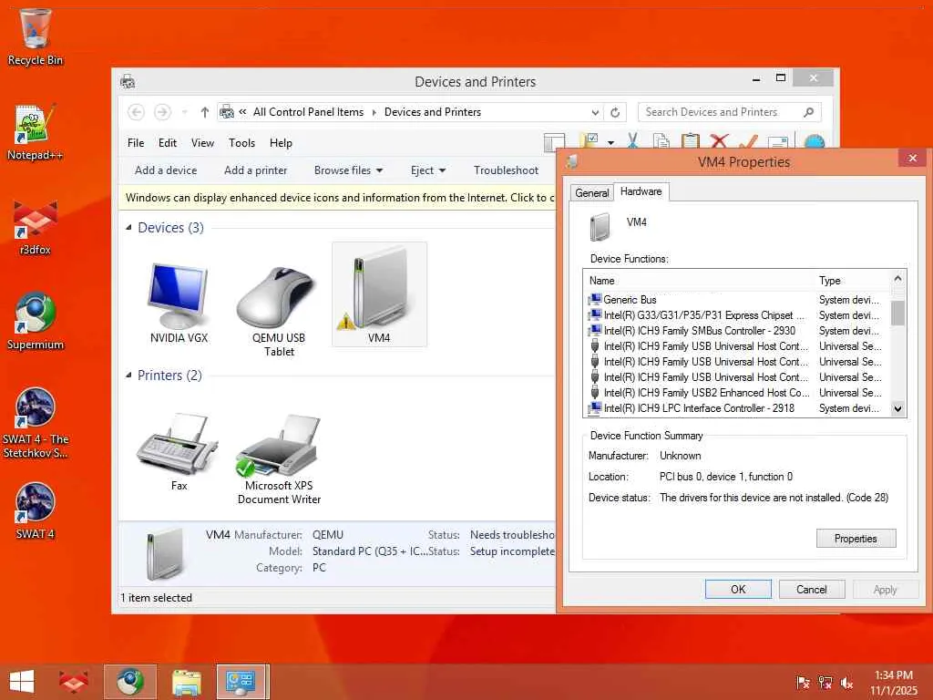Open the View menu

202,143
